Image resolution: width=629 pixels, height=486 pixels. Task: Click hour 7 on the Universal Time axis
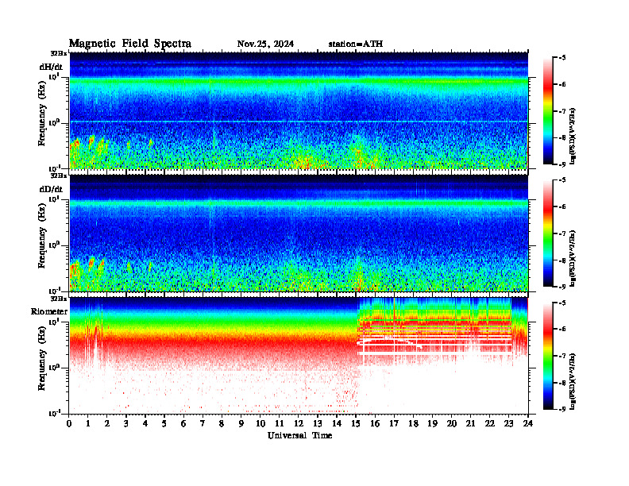point(203,424)
